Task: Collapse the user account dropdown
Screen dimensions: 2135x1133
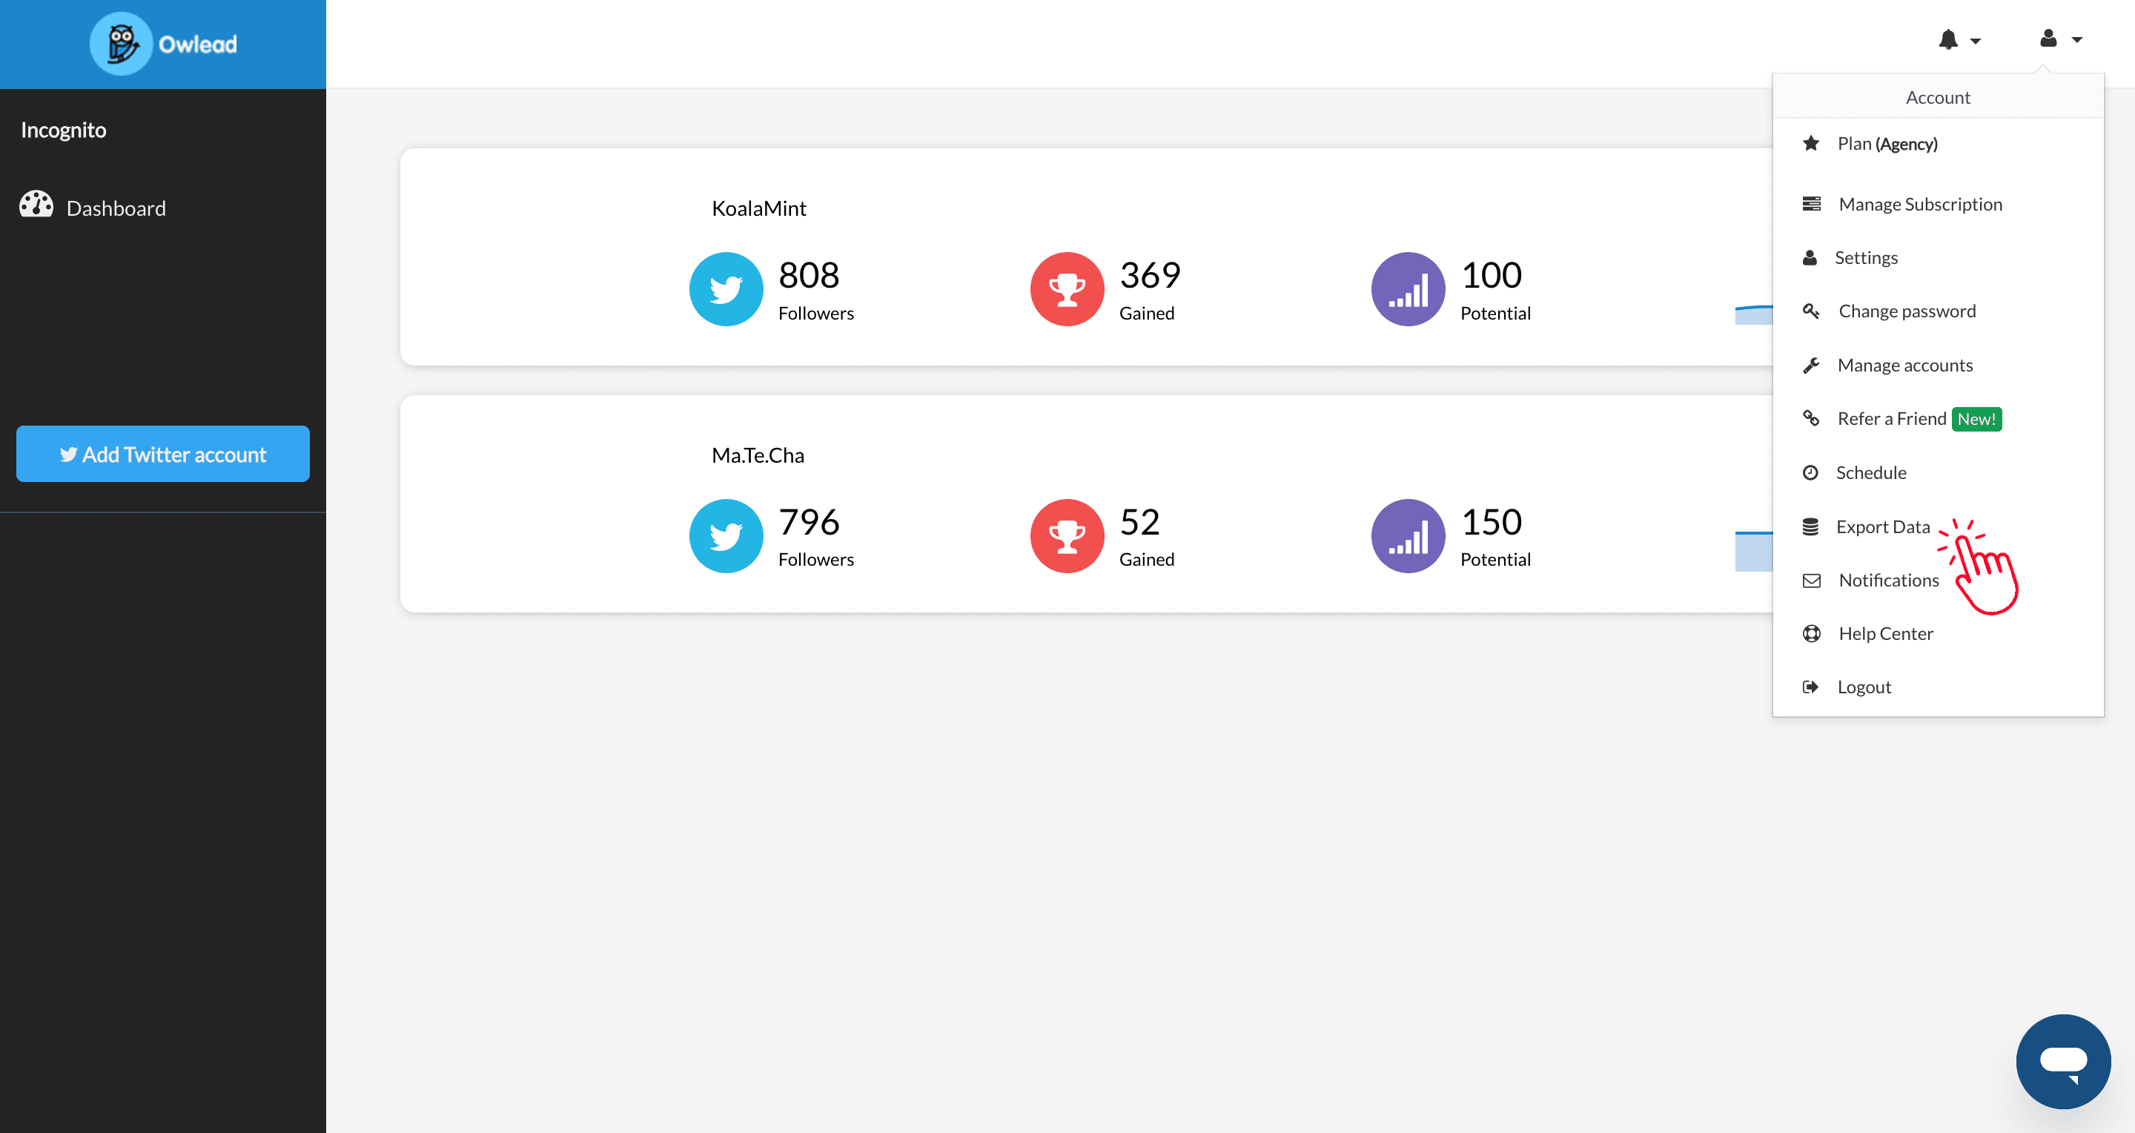Action: coord(2059,39)
